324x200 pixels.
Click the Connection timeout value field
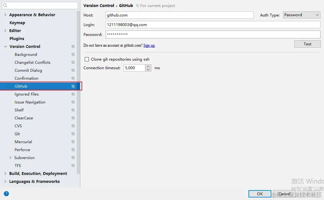pyautogui.click(x=134, y=68)
